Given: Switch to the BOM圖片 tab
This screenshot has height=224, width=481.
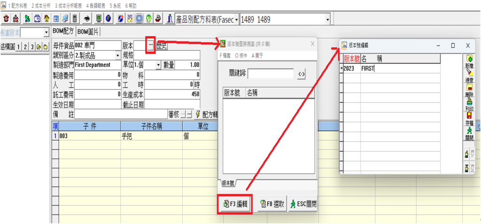Looking at the screenshot, I should 88,31.
